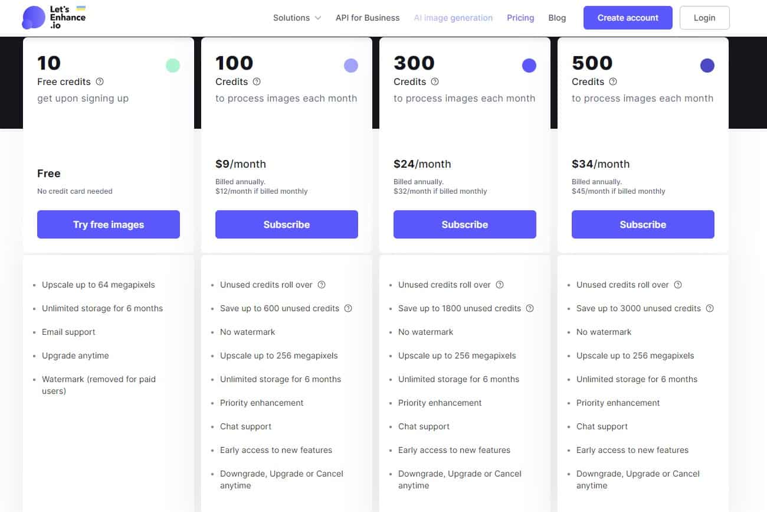
Task: Expand the Solutions dropdown menu
Action: point(297,18)
